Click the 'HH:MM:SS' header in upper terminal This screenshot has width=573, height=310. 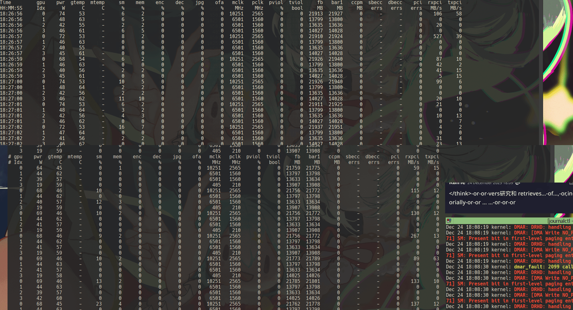(x=11, y=8)
